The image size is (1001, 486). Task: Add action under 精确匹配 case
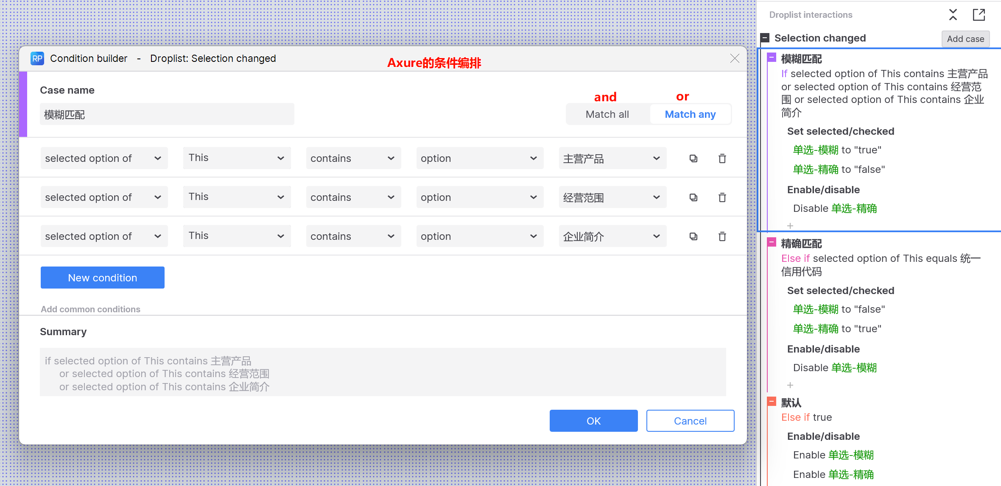point(790,385)
